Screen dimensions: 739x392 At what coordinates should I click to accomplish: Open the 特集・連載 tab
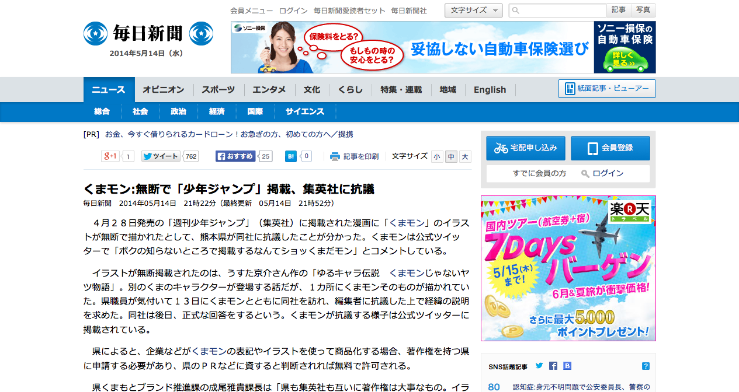[401, 89]
